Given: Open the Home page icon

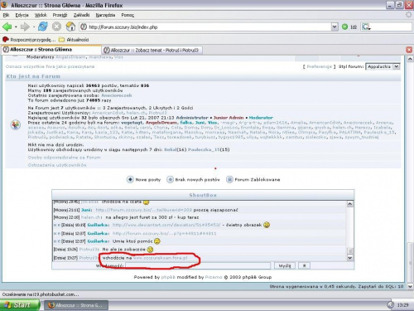Looking at the screenshot, I should (x=70, y=27).
